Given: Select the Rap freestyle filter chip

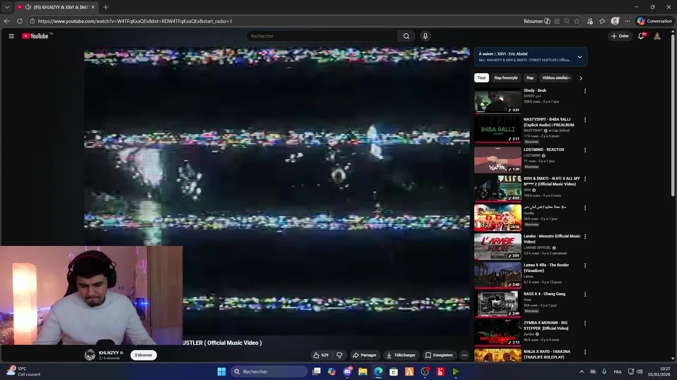Looking at the screenshot, I should [x=506, y=78].
